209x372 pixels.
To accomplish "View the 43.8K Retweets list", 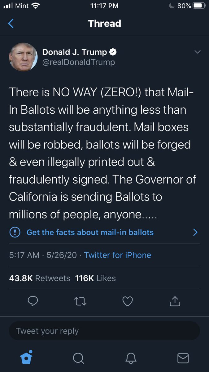I will click(40, 278).
